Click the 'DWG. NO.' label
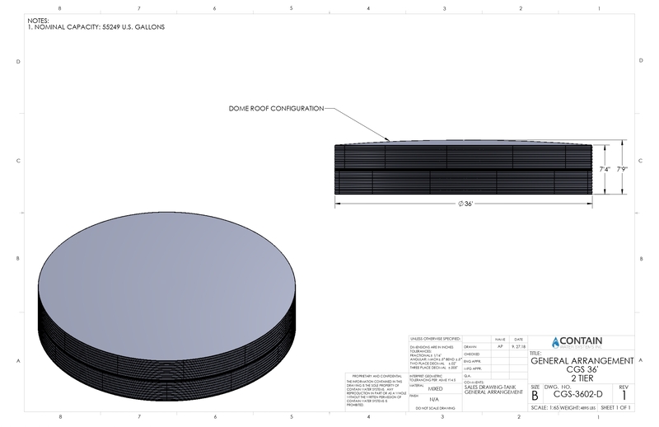 pos(558,387)
